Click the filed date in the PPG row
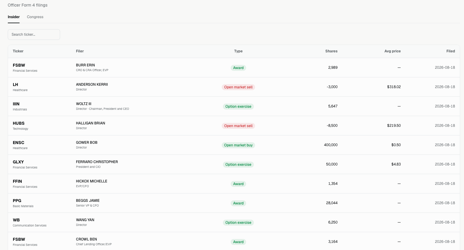 (445, 203)
